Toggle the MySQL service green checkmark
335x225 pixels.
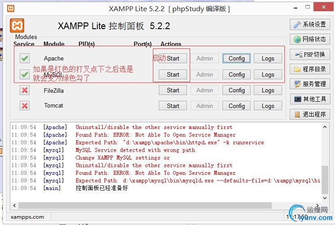coord(25,74)
